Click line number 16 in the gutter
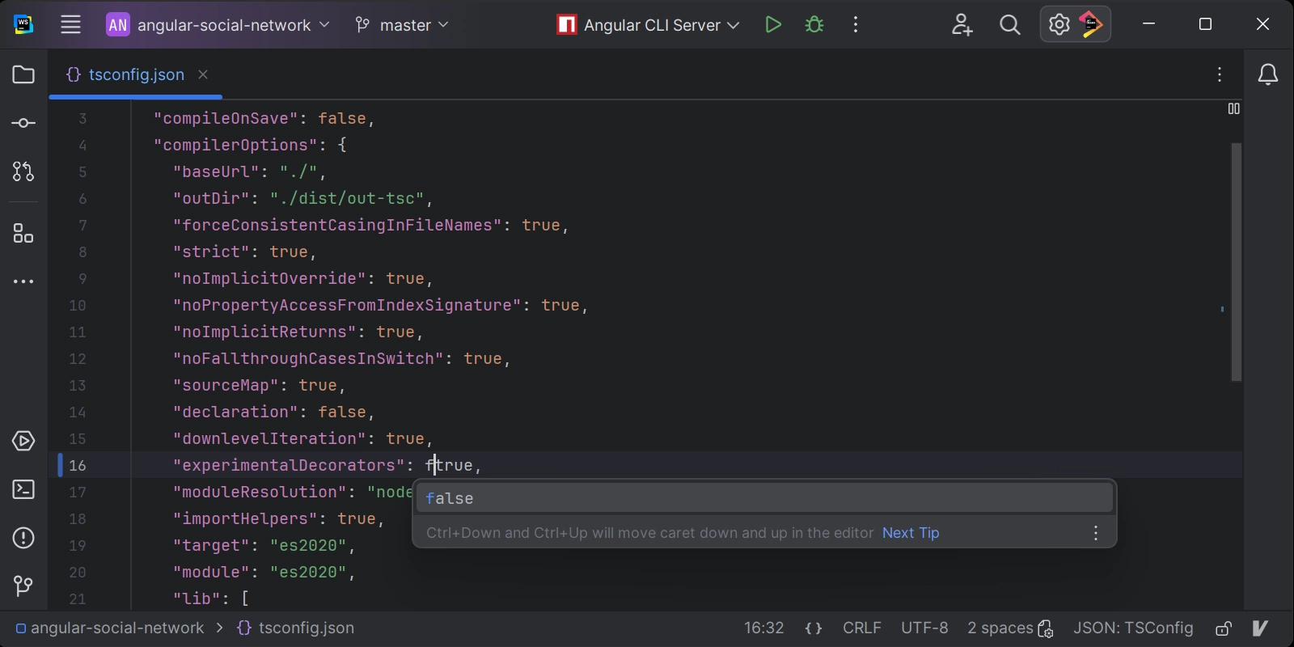 (78, 465)
